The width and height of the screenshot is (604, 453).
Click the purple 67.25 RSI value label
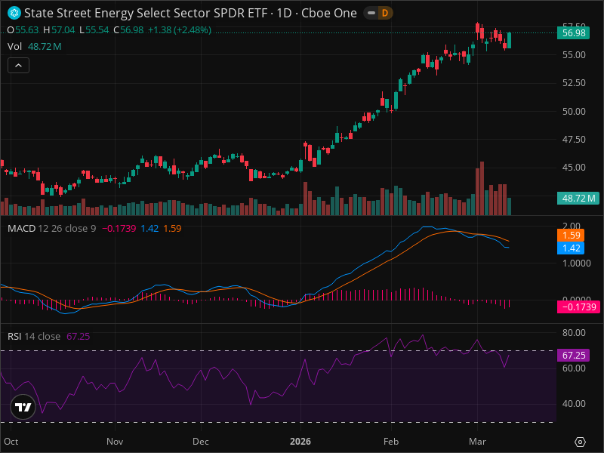(x=574, y=355)
